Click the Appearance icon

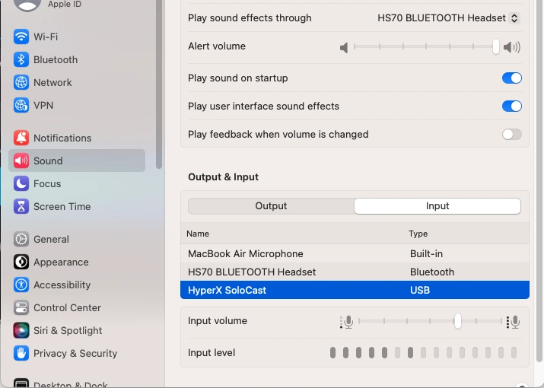click(21, 262)
